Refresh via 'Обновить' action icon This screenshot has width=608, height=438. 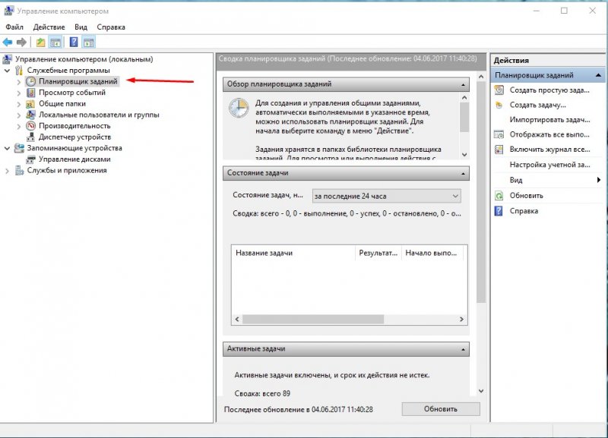[500, 196]
